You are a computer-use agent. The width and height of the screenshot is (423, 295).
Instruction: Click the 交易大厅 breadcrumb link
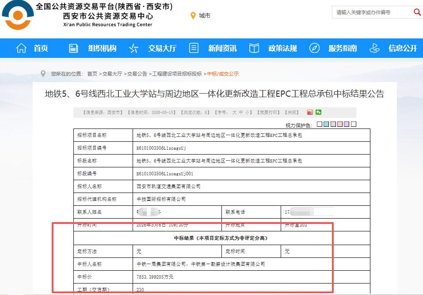(112, 74)
